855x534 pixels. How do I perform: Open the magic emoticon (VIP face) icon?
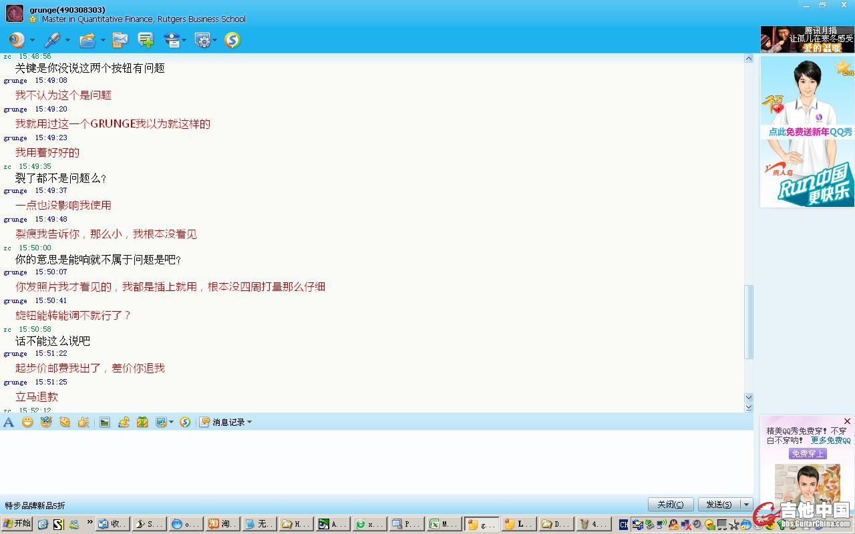(x=46, y=422)
